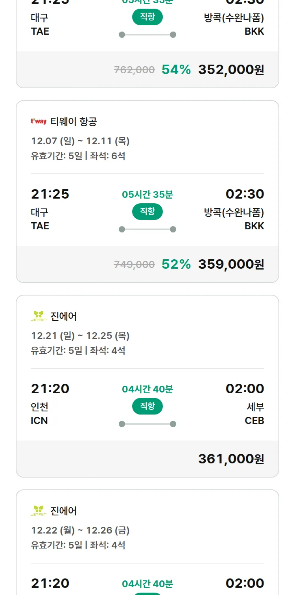The width and height of the screenshot is (295, 595).
Task: Click Jin Air logo on 12.22 flight
Action: tap(39, 511)
